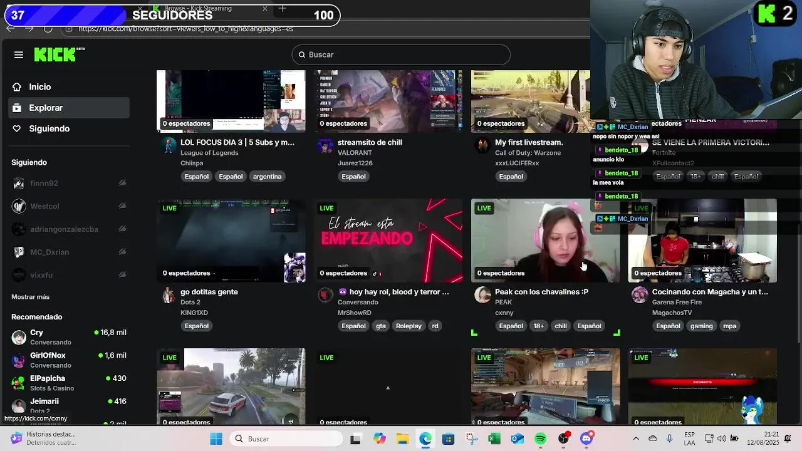Image resolution: width=802 pixels, height=451 pixels.
Task: Show hidden system tray icons
Action: tap(636, 439)
